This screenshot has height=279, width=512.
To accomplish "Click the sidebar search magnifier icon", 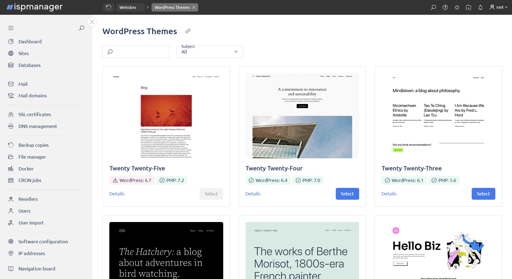I will (81, 28).
